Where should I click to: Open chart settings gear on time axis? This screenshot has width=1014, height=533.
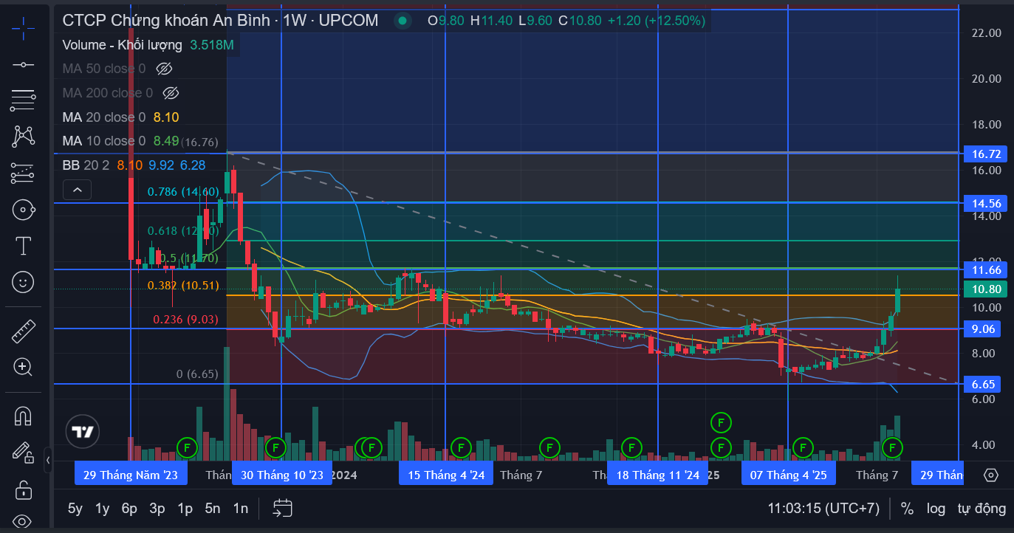[x=991, y=475]
